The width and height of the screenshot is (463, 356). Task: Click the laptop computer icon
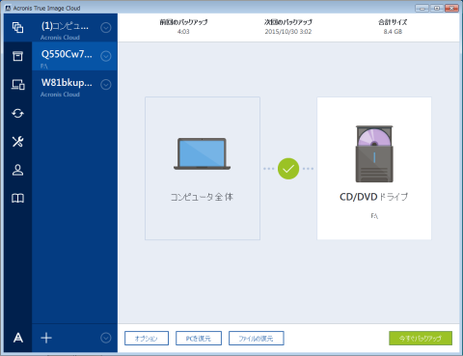pos(203,153)
